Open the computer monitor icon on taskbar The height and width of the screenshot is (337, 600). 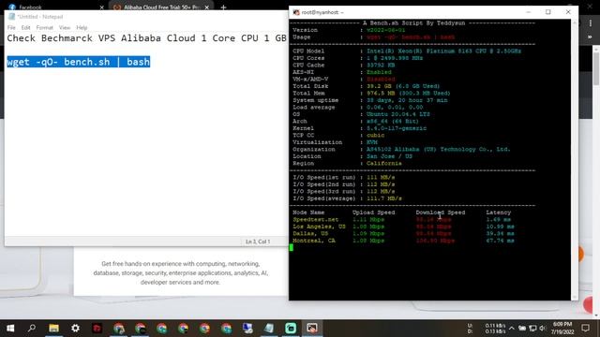pos(247,329)
